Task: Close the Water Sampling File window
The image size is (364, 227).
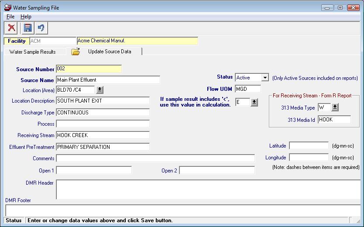Action: [x=354, y=8]
